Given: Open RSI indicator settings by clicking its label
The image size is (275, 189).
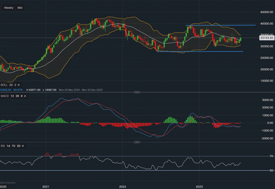Looking at the screenshot, I should (3, 146).
